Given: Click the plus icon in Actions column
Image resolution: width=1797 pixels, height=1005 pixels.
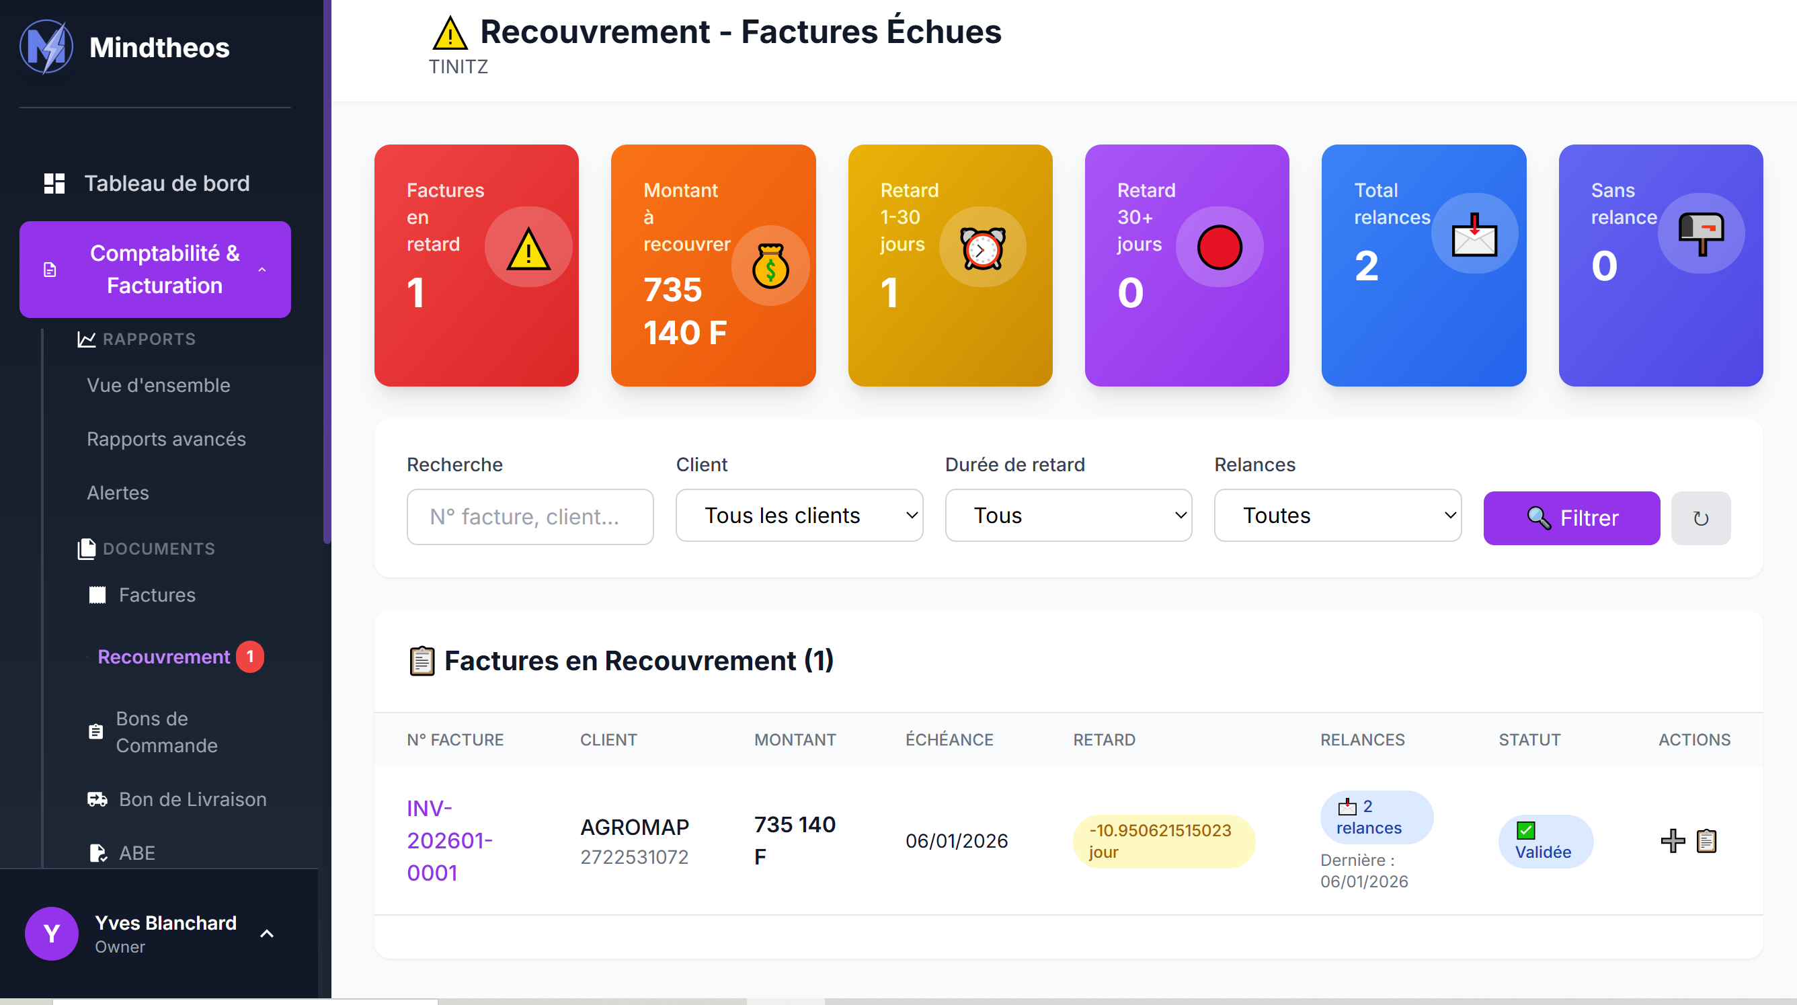Looking at the screenshot, I should click(x=1672, y=840).
